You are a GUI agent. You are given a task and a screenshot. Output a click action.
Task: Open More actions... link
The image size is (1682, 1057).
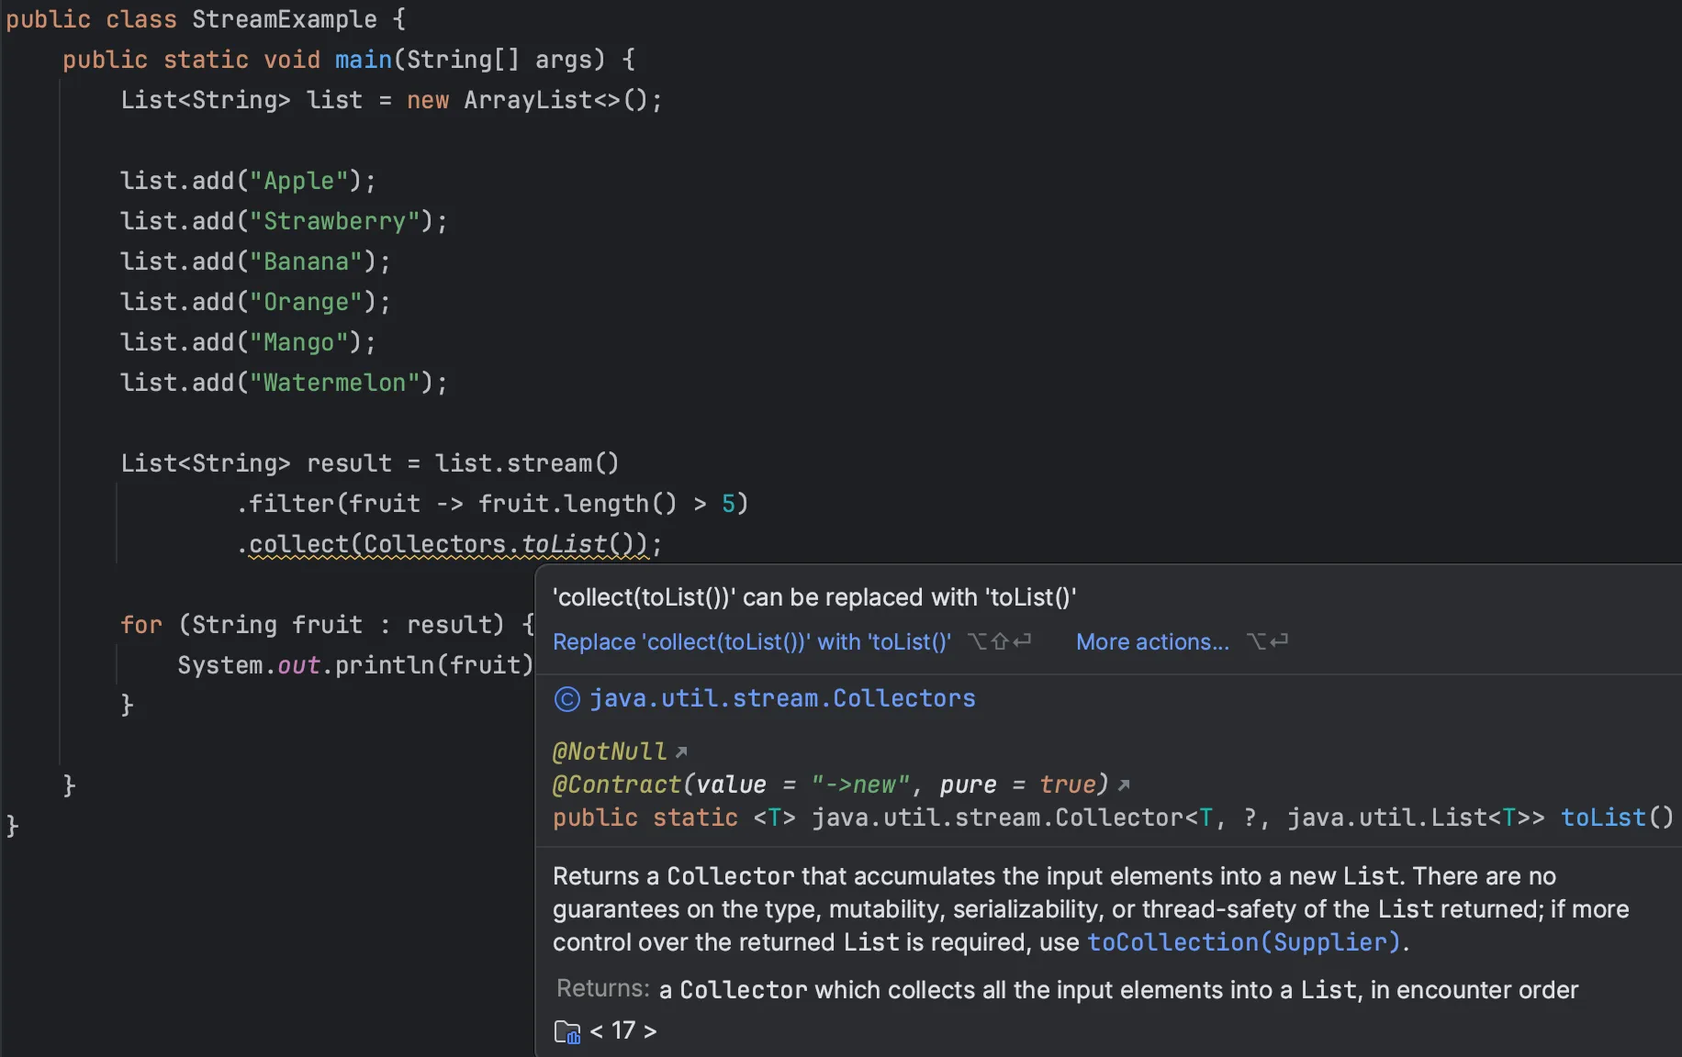1152,641
